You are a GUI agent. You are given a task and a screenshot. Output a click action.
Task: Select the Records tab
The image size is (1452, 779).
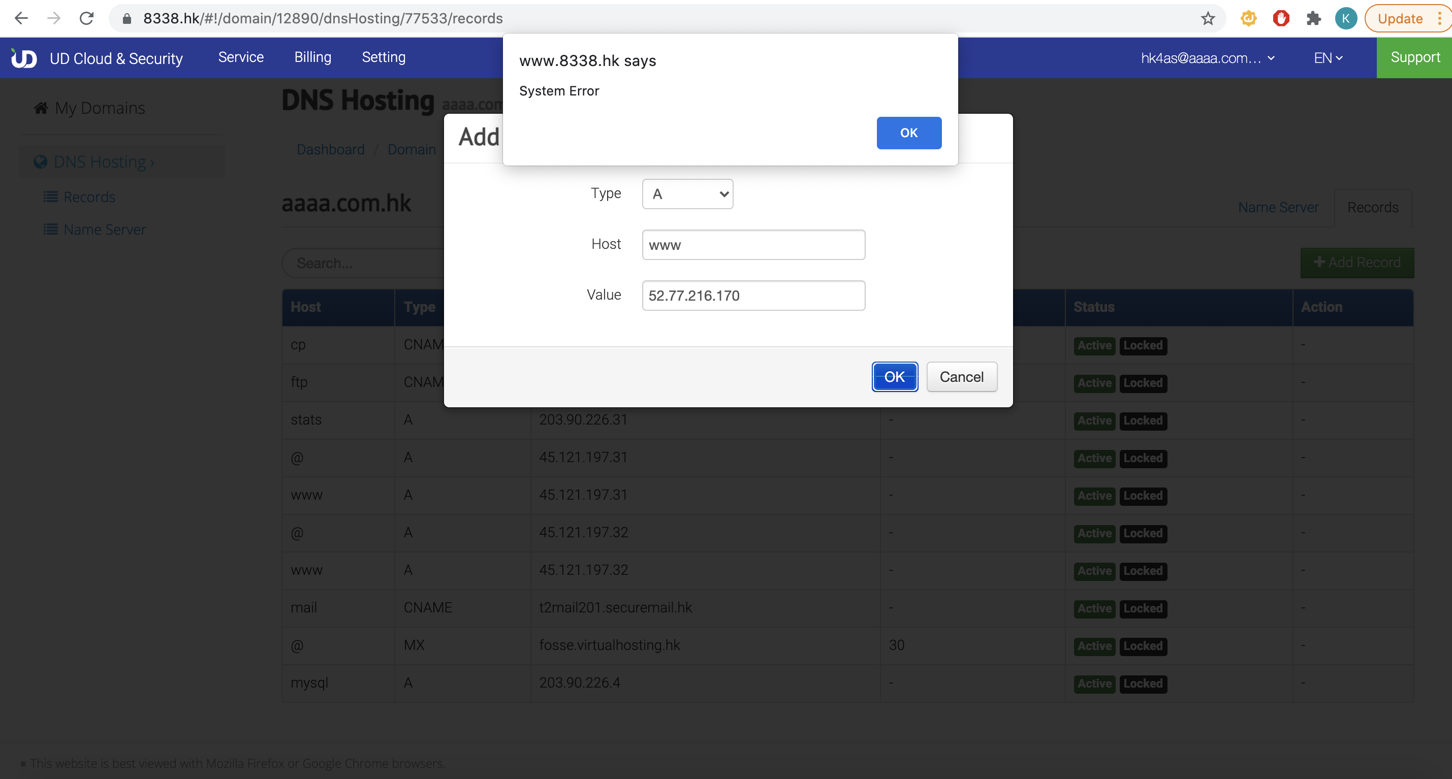point(1373,207)
